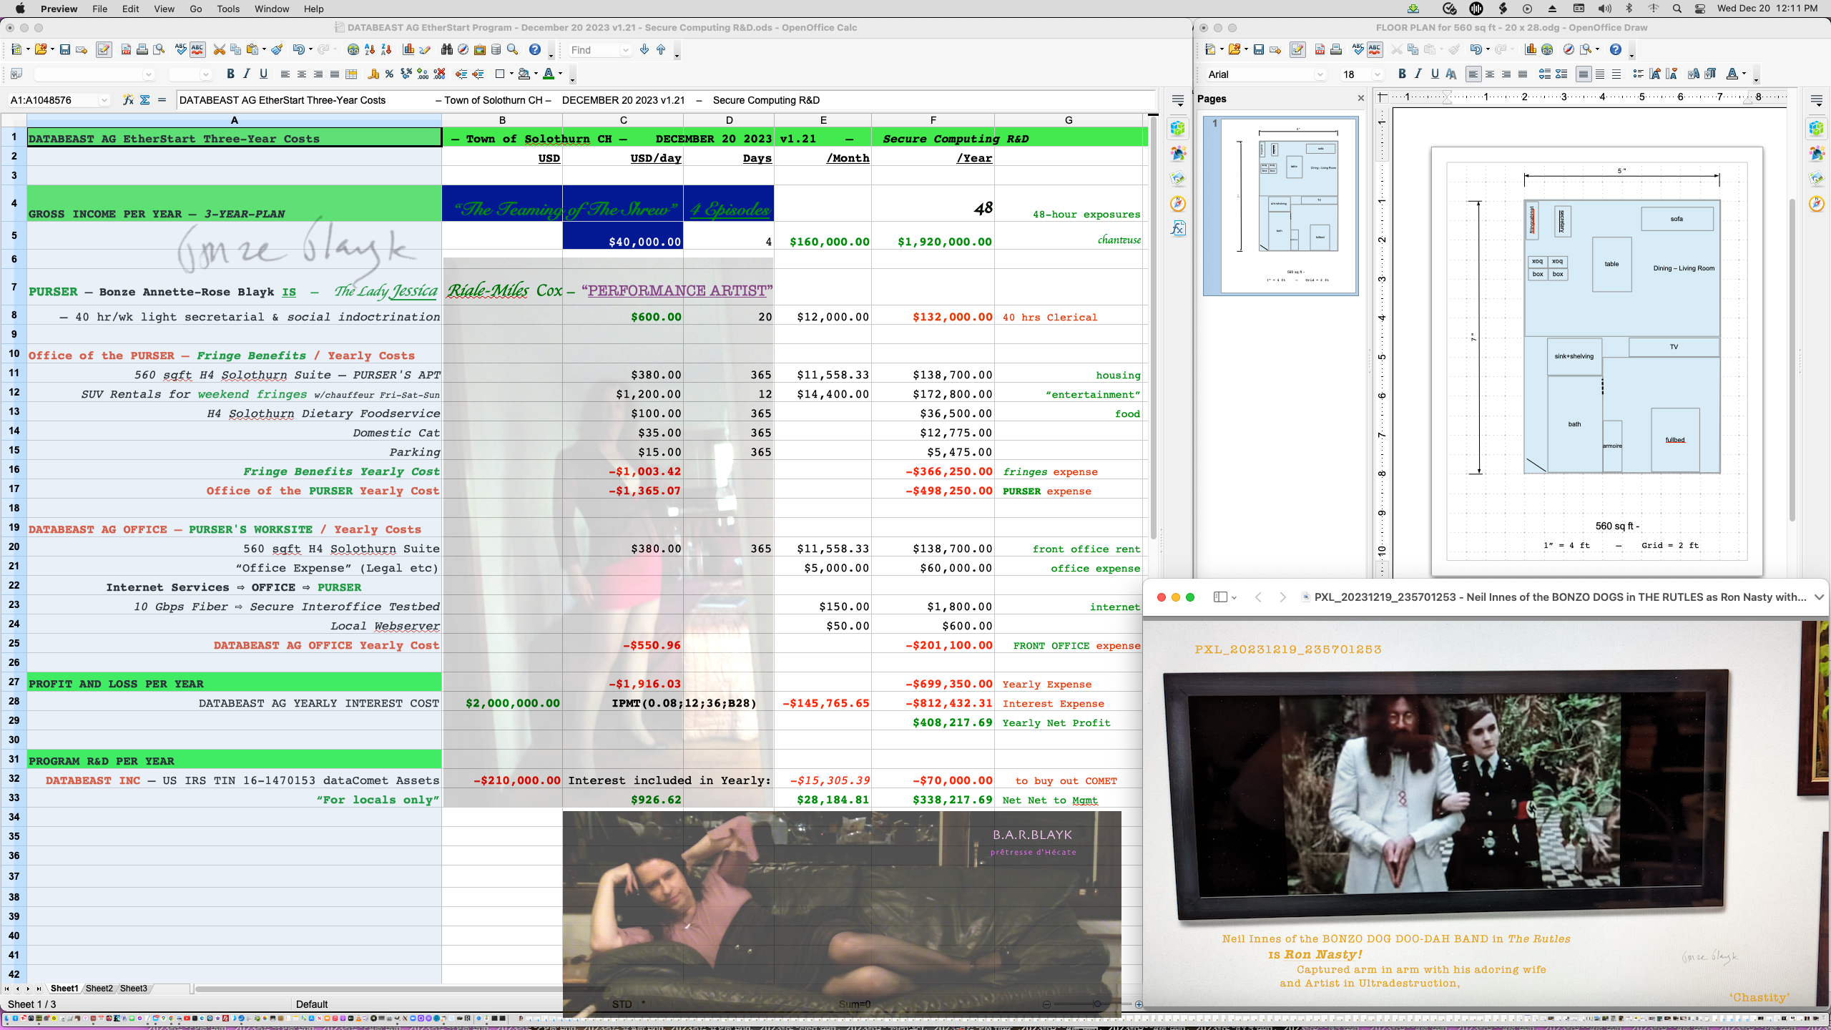Open Find & Replace binoculars in Calc
The width and height of the screenshot is (1831, 1030).
click(x=447, y=49)
